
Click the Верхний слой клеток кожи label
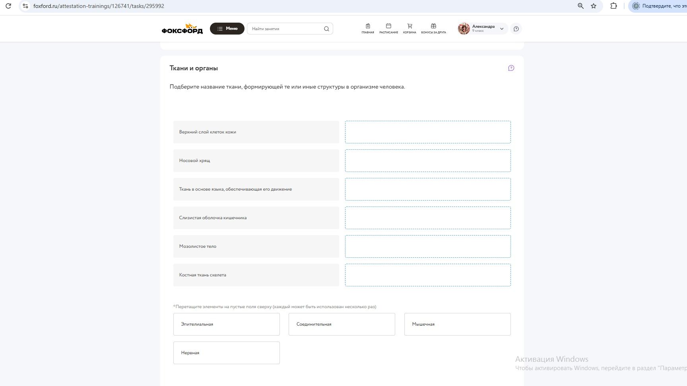click(208, 132)
